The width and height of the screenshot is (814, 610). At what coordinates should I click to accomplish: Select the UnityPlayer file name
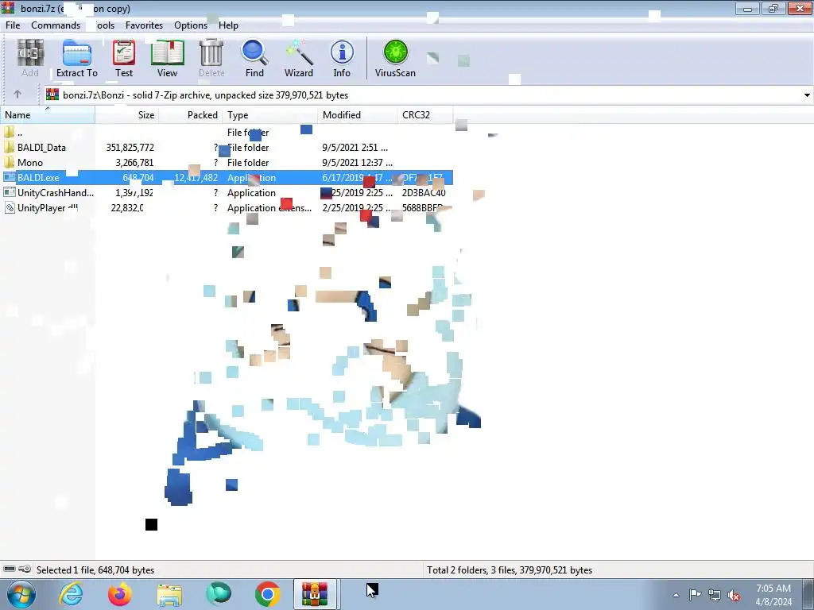click(x=47, y=207)
